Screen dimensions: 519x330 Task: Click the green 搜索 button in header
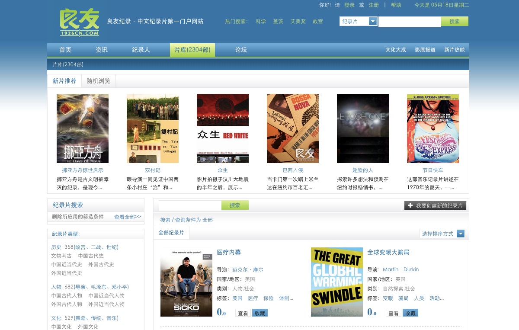tap(455, 21)
